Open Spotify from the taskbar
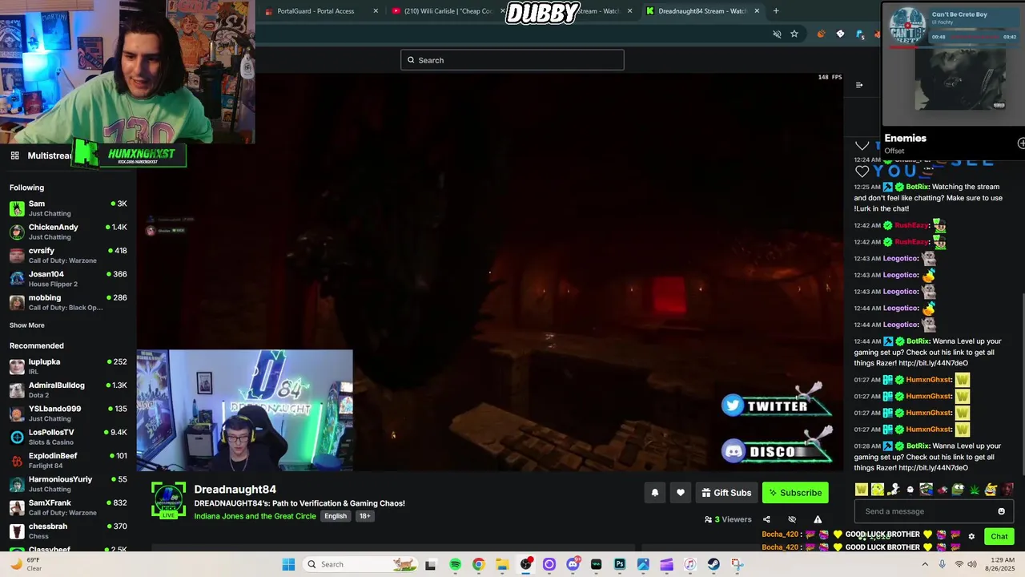Image resolution: width=1025 pixels, height=577 pixels. click(x=455, y=564)
